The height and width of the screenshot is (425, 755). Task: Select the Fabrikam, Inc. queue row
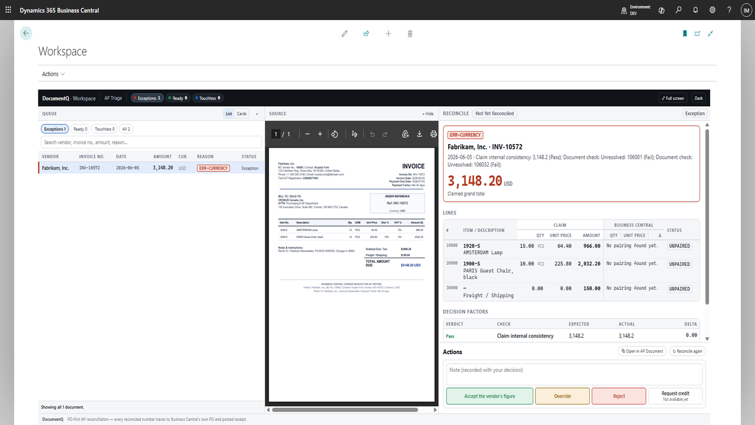150,168
